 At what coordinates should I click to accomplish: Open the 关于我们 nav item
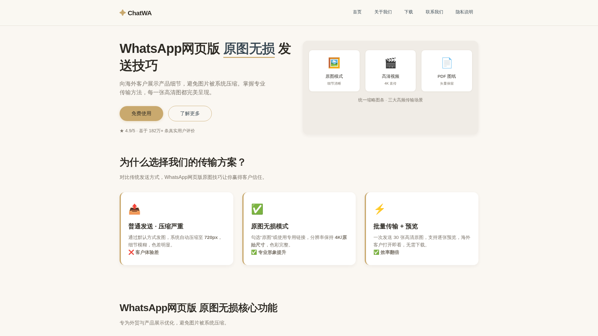tap(383, 12)
